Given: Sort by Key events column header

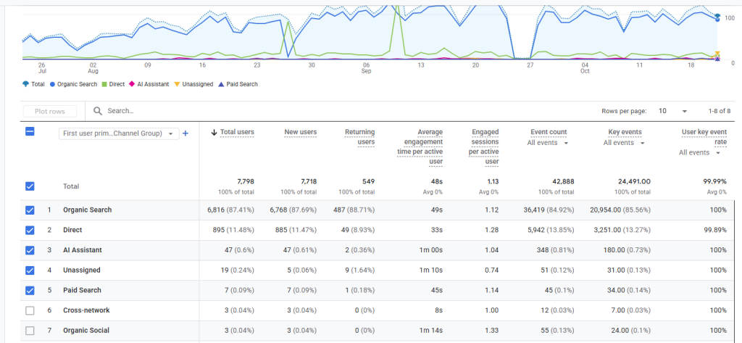Looking at the screenshot, I should click(x=625, y=132).
